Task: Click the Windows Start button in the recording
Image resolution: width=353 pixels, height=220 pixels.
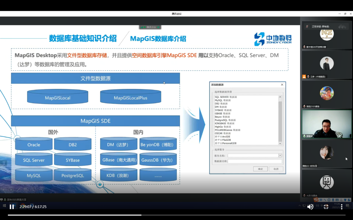Action: tap(4, 206)
